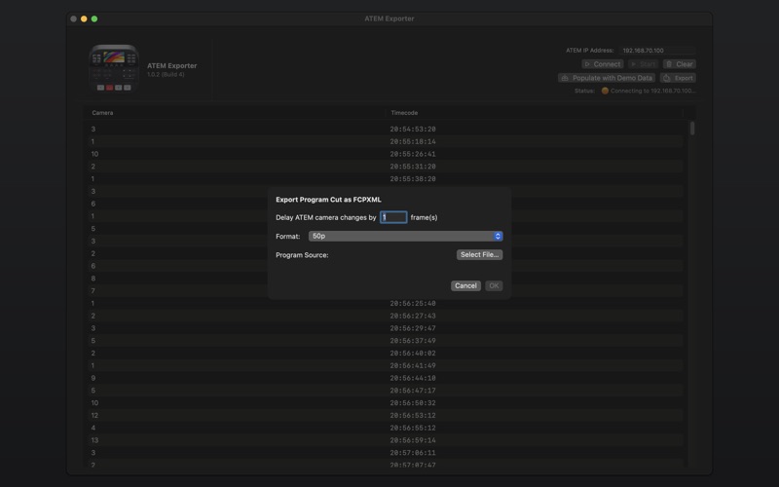
Task: Select timecode 20:54:53:20
Action: 412,130
